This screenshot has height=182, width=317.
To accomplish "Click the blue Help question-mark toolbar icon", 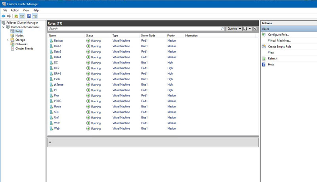I will (x=29, y=16).
